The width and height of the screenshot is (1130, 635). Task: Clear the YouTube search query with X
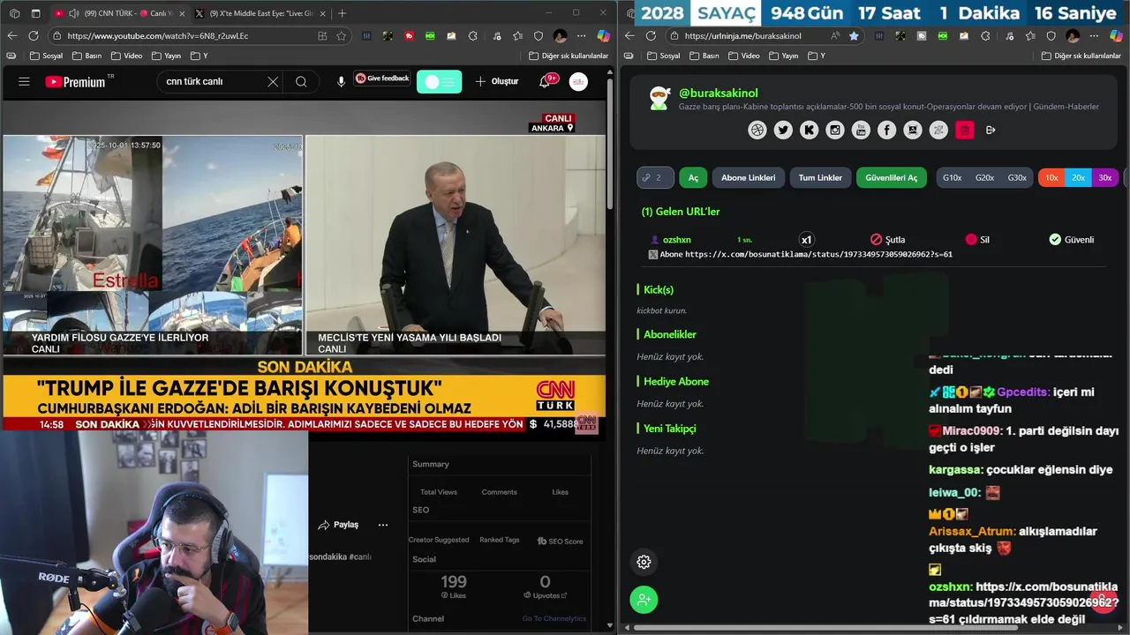pos(273,81)
